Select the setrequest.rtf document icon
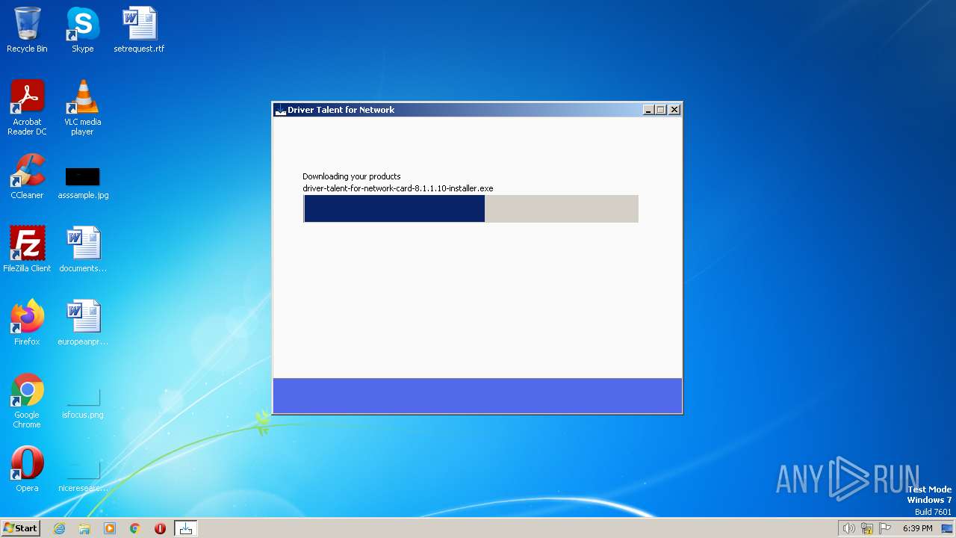The width and height of the screenshot is (956, 538). click(139, 30)
